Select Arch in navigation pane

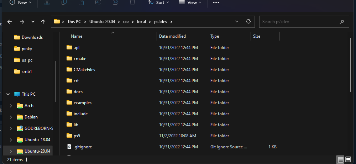coord(29,106)
